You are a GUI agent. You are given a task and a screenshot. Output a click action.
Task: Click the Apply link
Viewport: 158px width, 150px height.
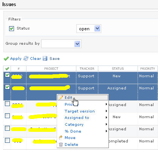[16, 59]
